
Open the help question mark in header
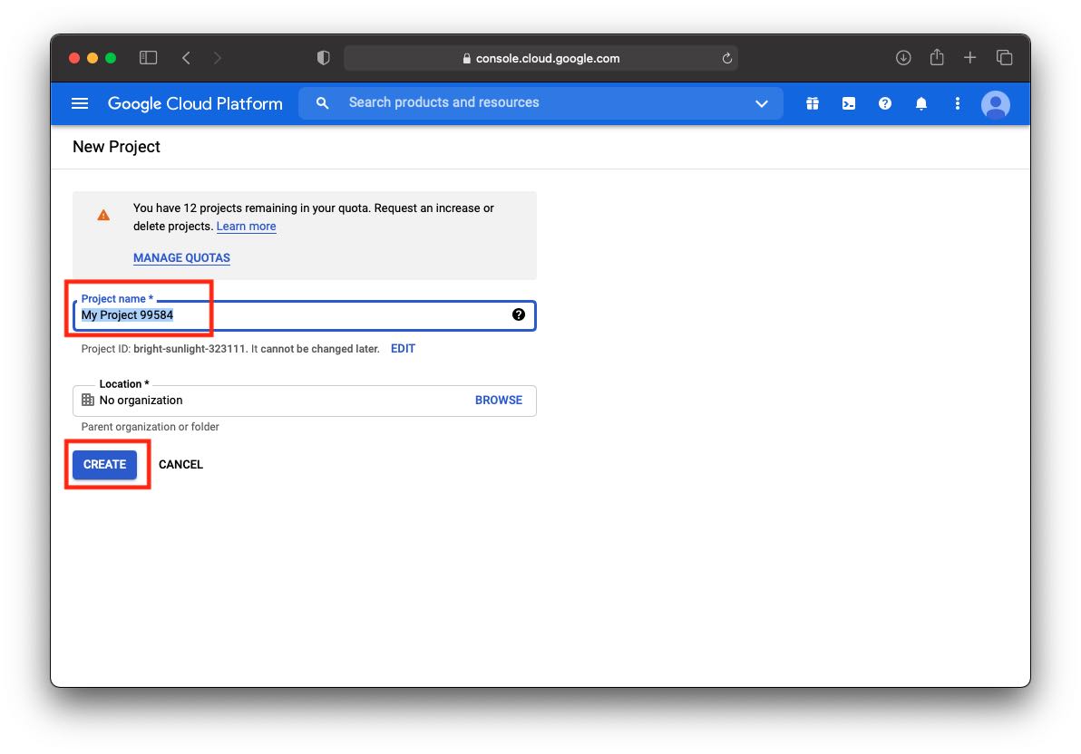click(x=884, y=103)
